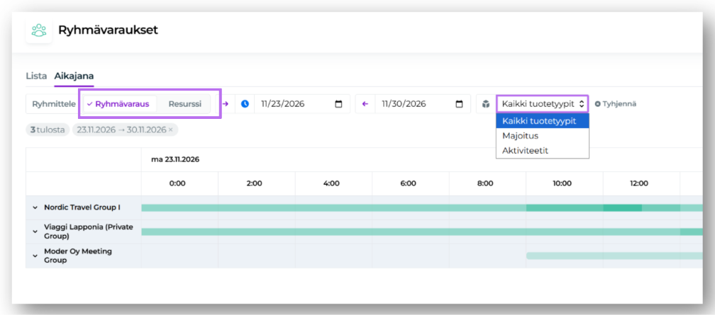This screenshot has width=715, height=315.
Task: Click the Ryhmittele label
Action: click(x=54, y=104)
